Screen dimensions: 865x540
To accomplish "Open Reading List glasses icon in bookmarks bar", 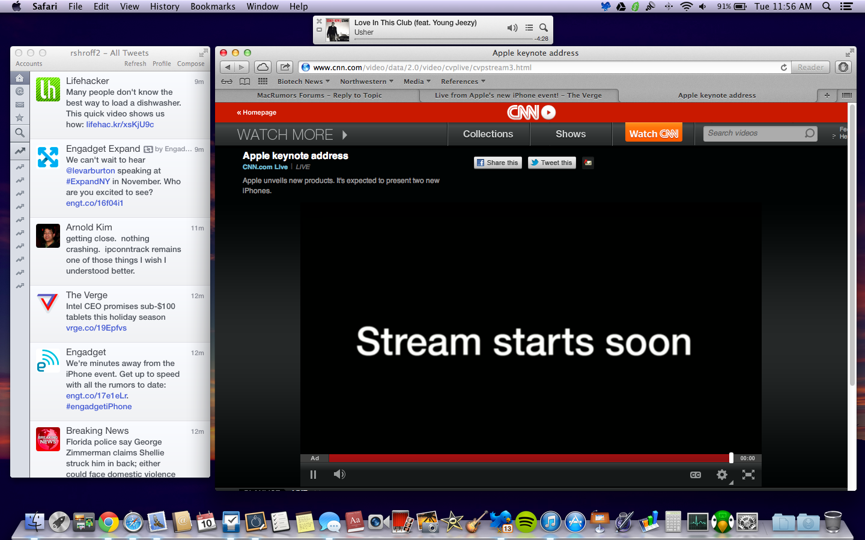I will (x=226, y=82).
